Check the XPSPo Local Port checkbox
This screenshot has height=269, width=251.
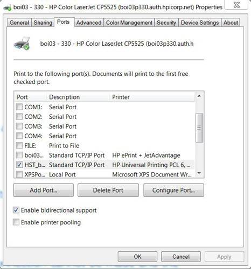(x=19, y=174)
